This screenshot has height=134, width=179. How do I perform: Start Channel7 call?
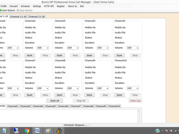tap(30, 95)
